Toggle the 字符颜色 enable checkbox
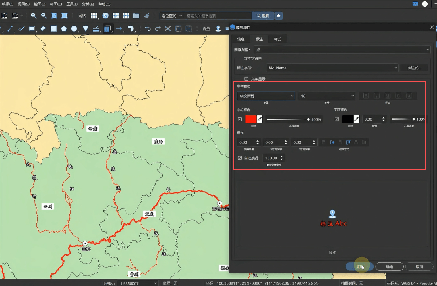Viewport: 437px width, 286px height. tap(240, 119)
